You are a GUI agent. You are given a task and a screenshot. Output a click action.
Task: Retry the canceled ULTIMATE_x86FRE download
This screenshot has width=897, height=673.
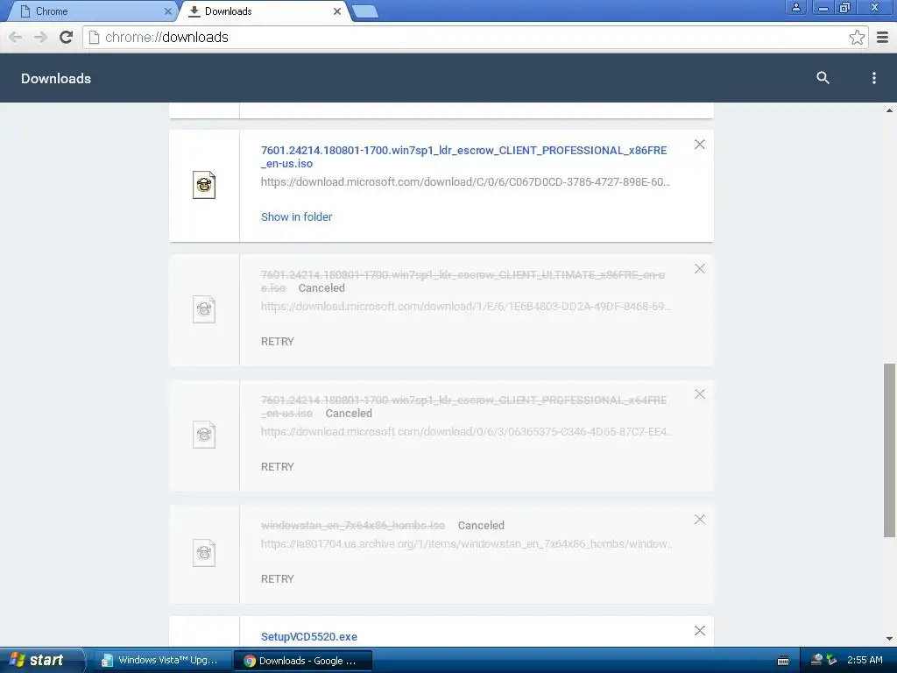click(x=278, y=342)
